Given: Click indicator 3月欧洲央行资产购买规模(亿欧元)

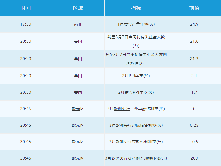Looking at the screenshot, I should tap(136, 158).
